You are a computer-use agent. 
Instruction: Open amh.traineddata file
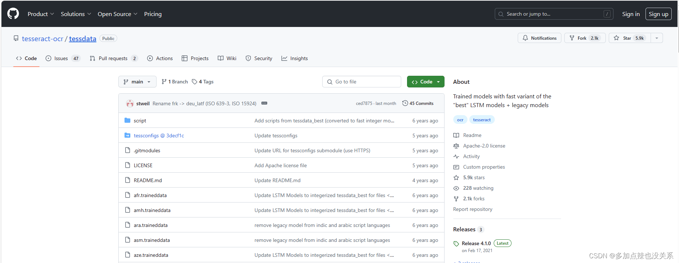click(x=152, y=210)
